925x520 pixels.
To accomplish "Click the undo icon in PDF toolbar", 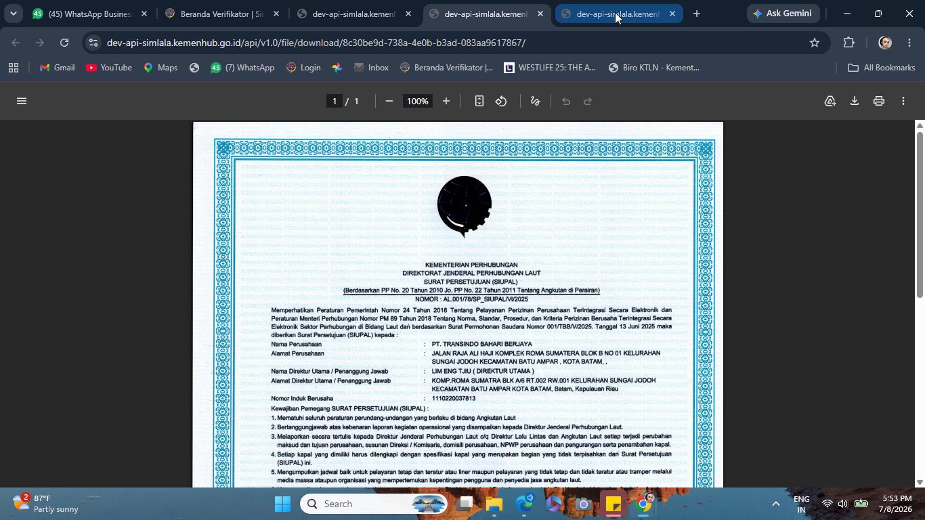I will pos(566,101).
